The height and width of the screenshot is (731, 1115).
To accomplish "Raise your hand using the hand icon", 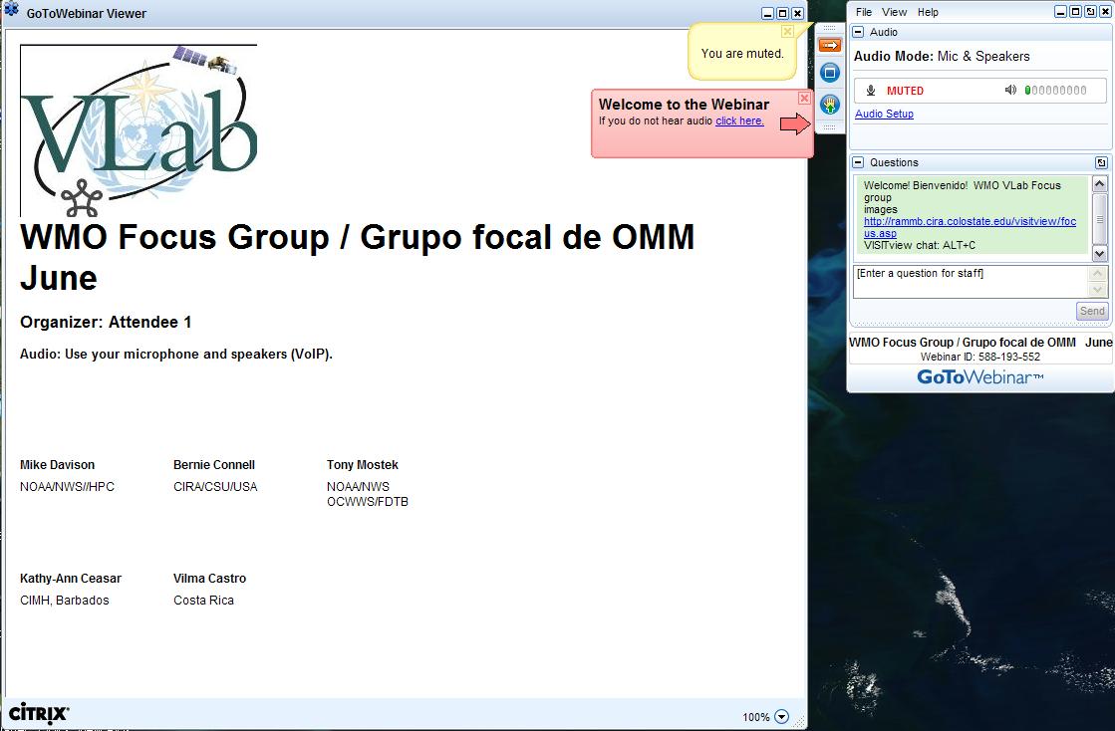I will click(830, 105).
